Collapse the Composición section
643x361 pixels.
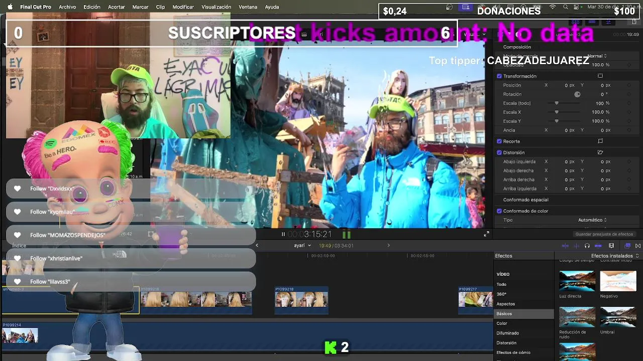pos(517,47)
